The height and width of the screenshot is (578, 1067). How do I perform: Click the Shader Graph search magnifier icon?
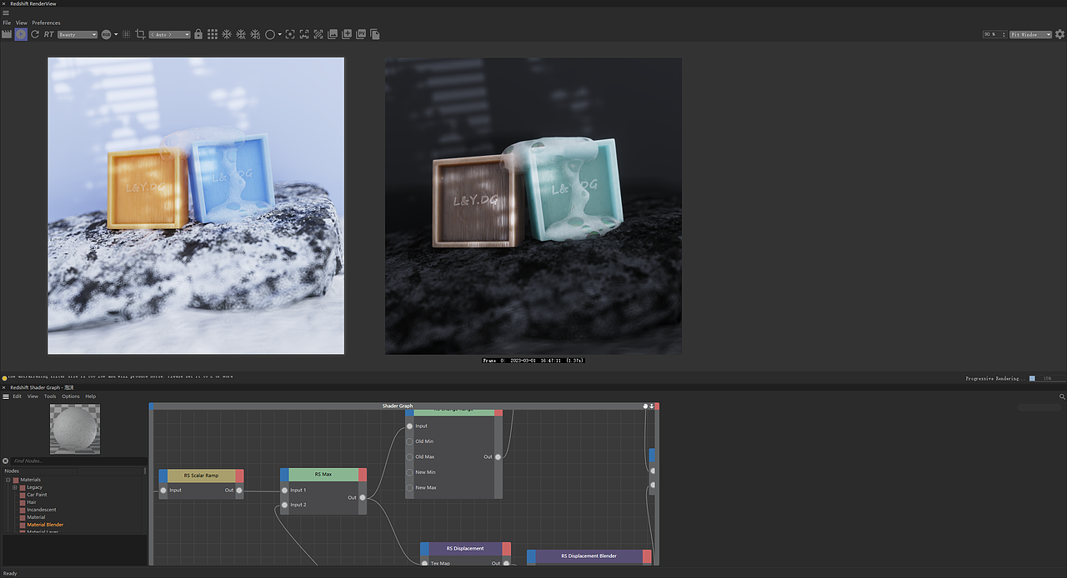[x=1062, y=396]
